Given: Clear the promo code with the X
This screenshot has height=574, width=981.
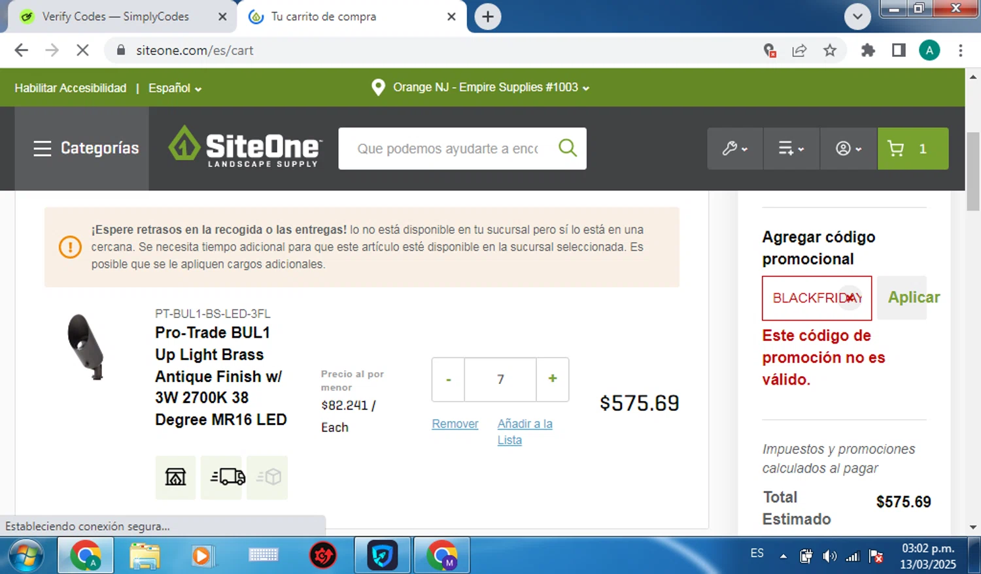Looking at the screenshot, I should pos(850,298).
